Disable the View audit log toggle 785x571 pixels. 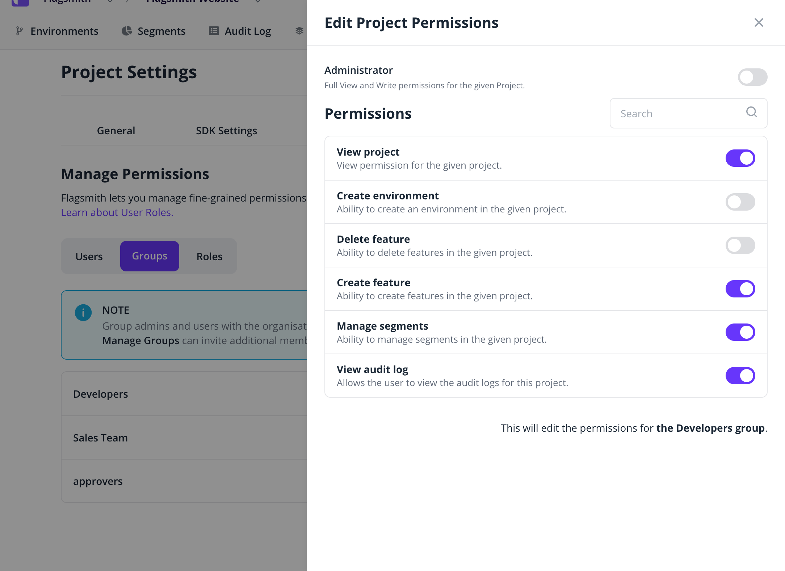(740, 376)
